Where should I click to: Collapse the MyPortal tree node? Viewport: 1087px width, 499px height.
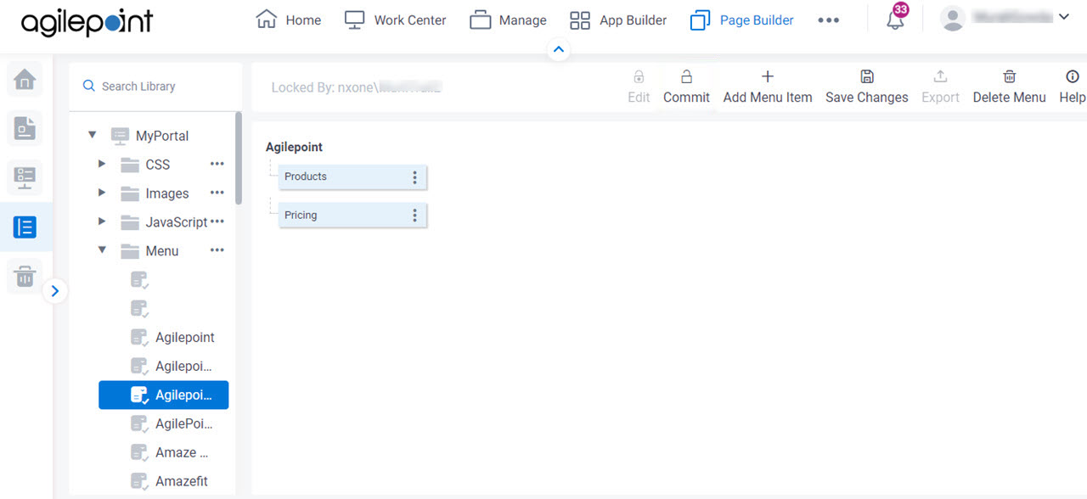(x=93, y=135)
